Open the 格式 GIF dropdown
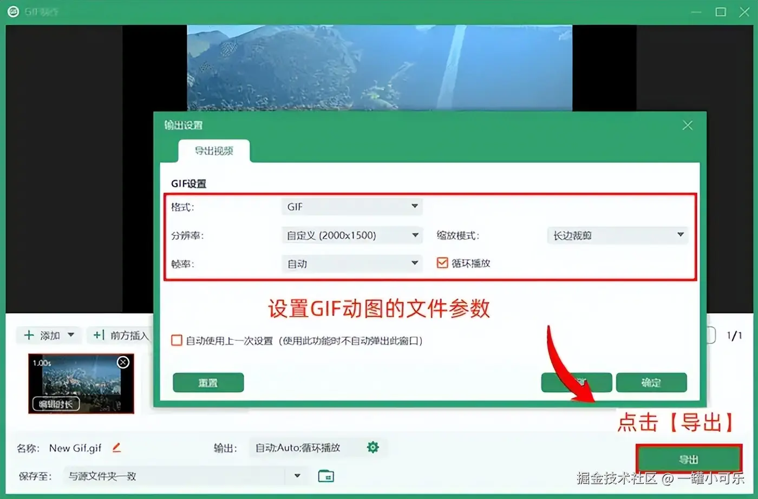The width and height of the screenshot is (758, 499). tap(352, 206)
